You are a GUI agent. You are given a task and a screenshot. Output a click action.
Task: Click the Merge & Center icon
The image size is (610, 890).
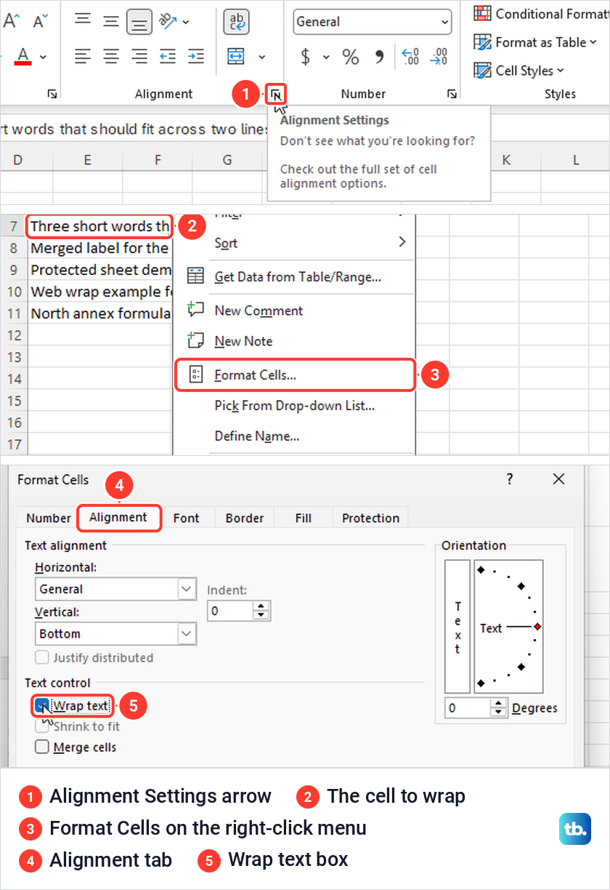pos(236,57)
